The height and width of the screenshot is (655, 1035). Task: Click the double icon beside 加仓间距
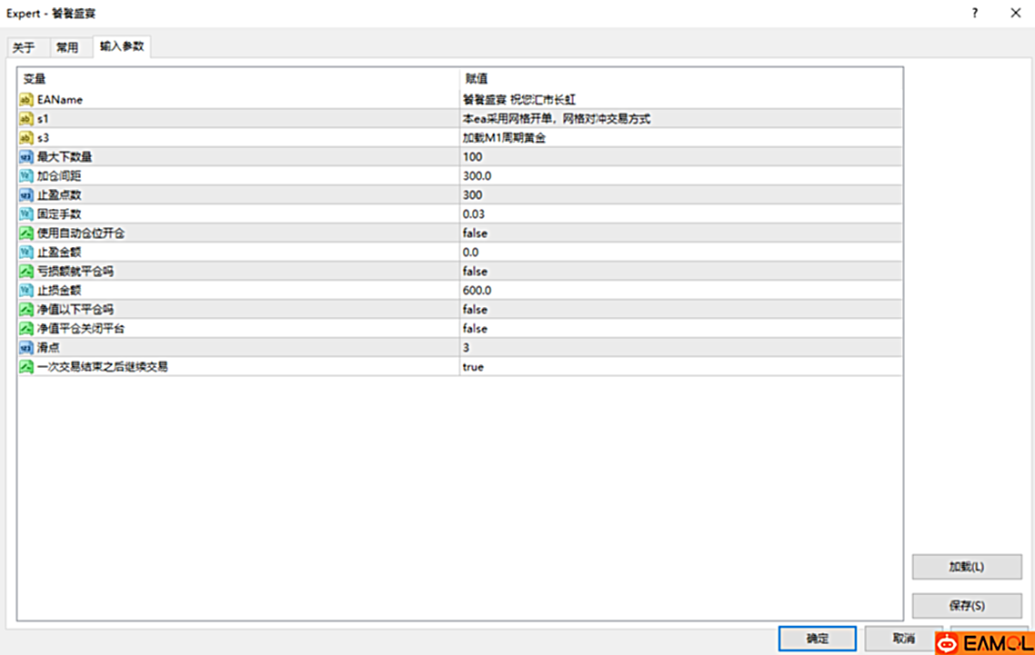26,176
